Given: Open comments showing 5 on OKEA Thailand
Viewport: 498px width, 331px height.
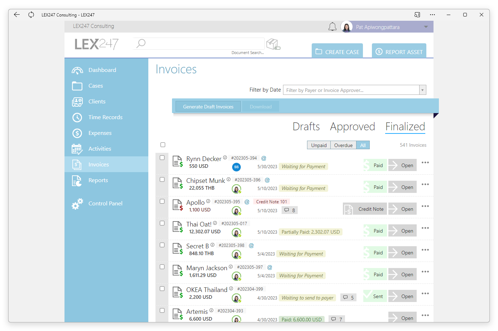Looking at the screenshot, I should pos(348,298).
